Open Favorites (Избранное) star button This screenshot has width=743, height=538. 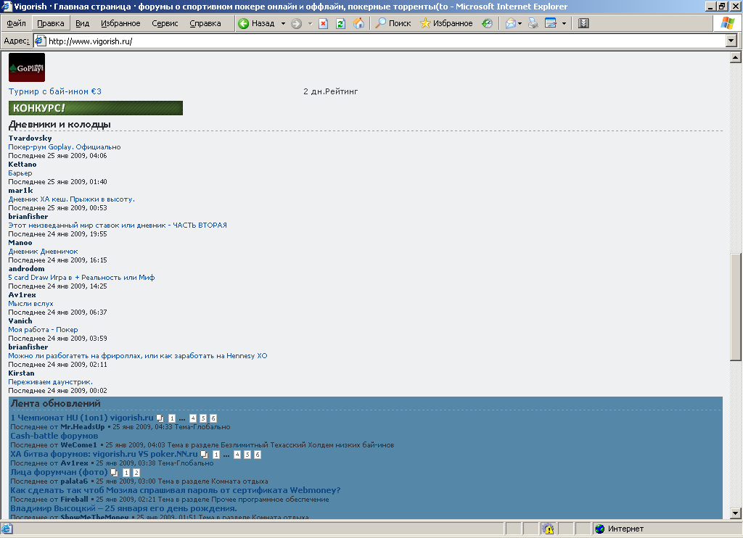coord(446,23)
